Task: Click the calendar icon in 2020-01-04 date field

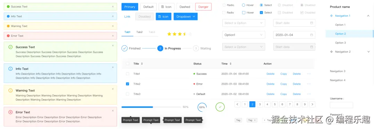Action: pyautogui.click(x=311, y=35)
